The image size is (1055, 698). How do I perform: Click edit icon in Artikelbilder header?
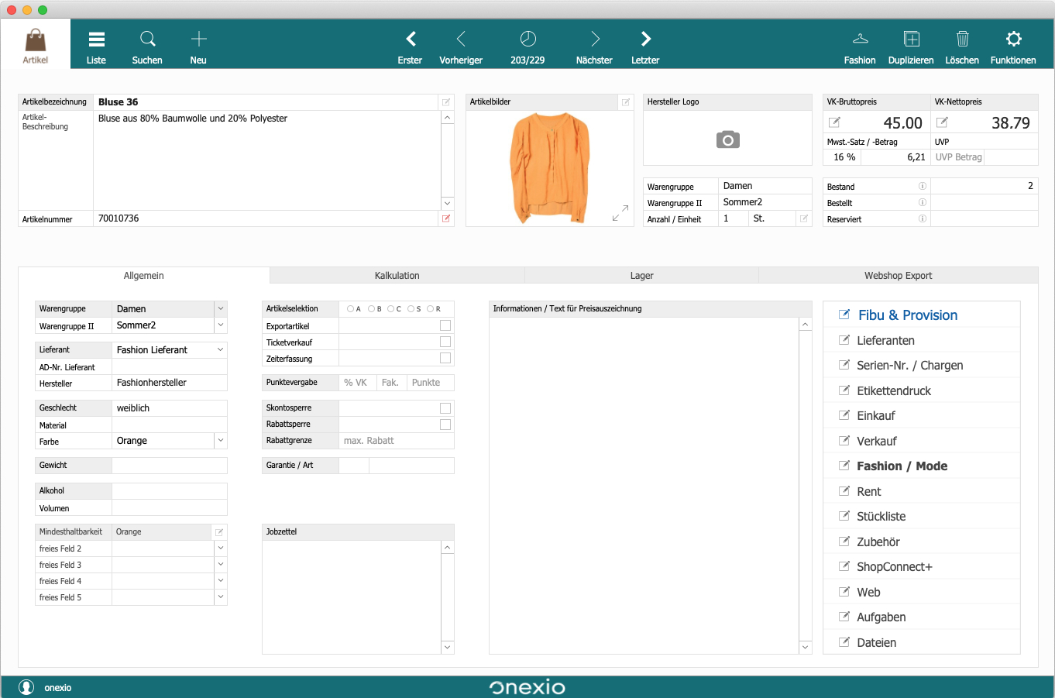click(x=625, y=102)
